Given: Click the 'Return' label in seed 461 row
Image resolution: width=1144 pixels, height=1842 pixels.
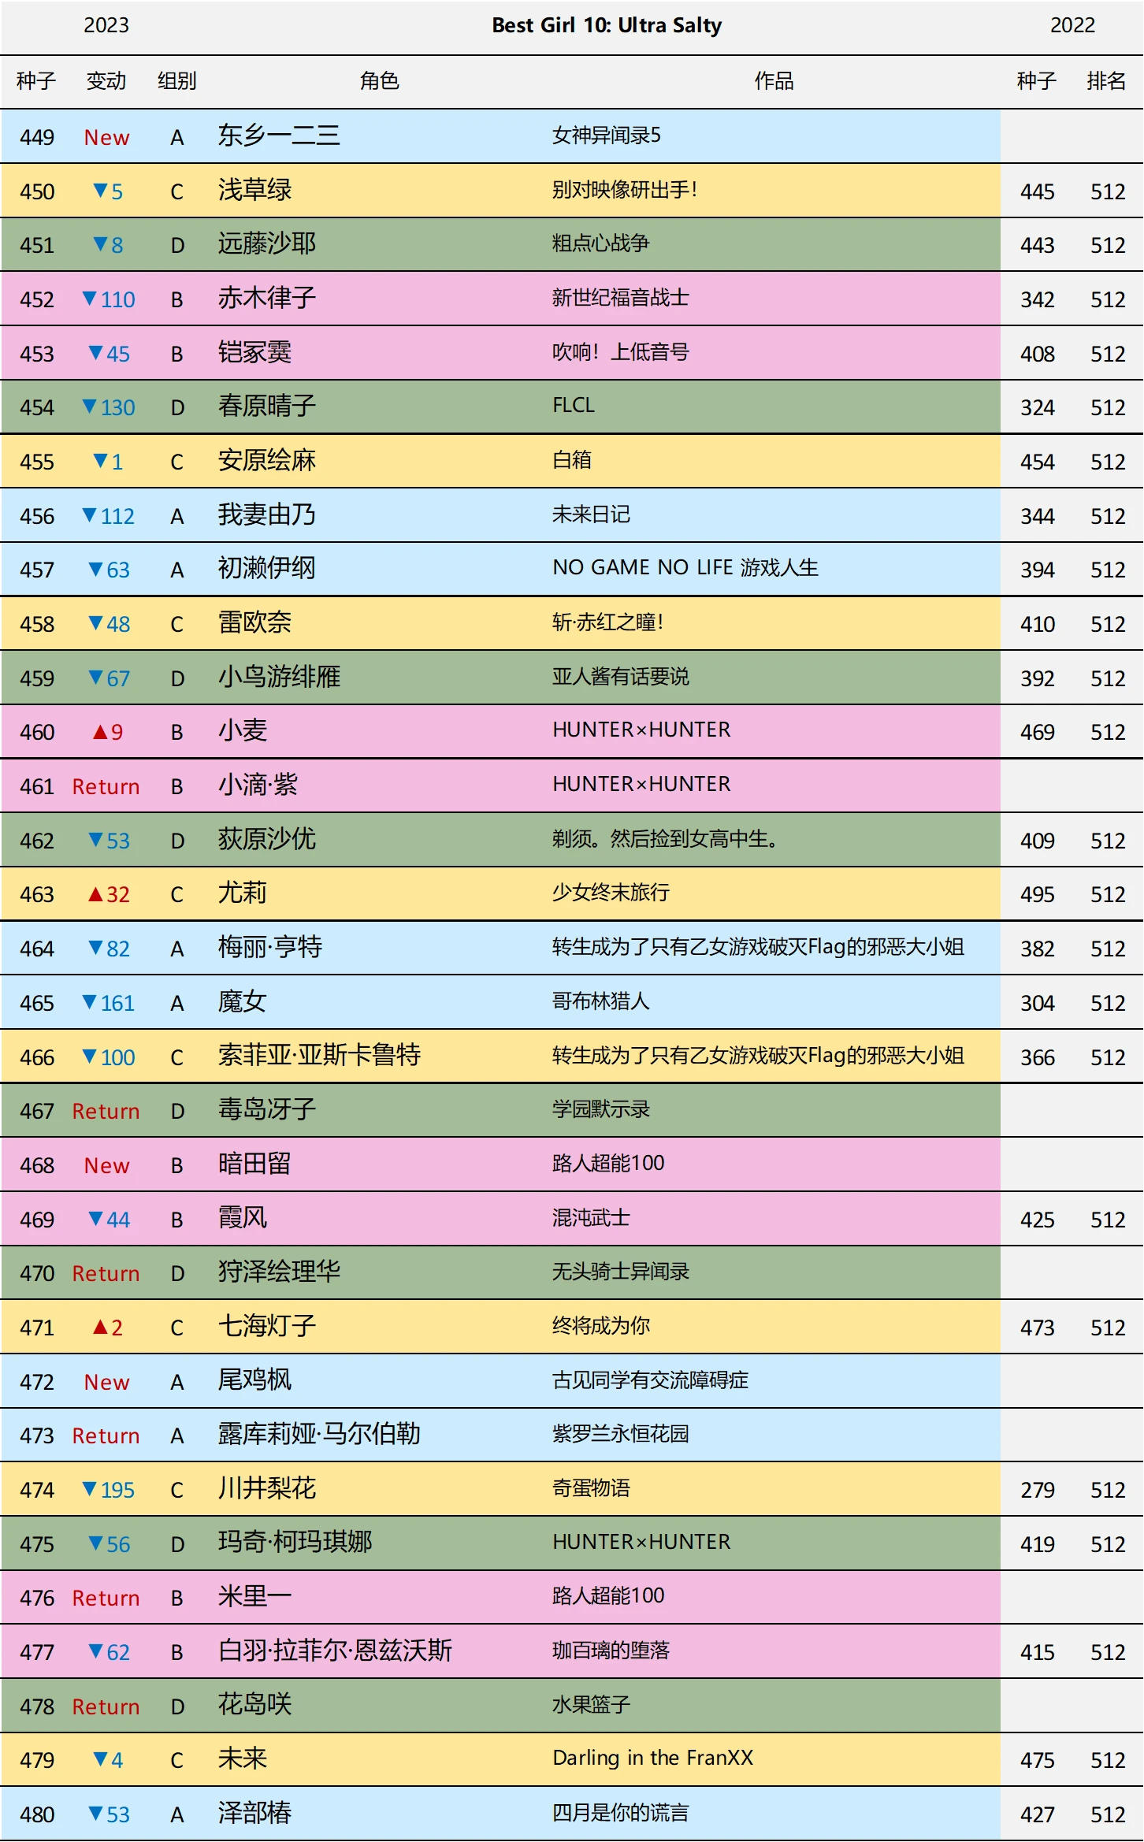Looking at the screenshot, I should [106, 786].
